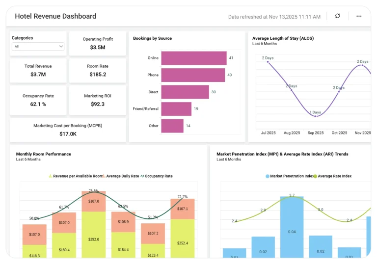Click the Nov 2025 ALOS data point
The width and height of the screenshot is (377, 264).
[363, 65]
